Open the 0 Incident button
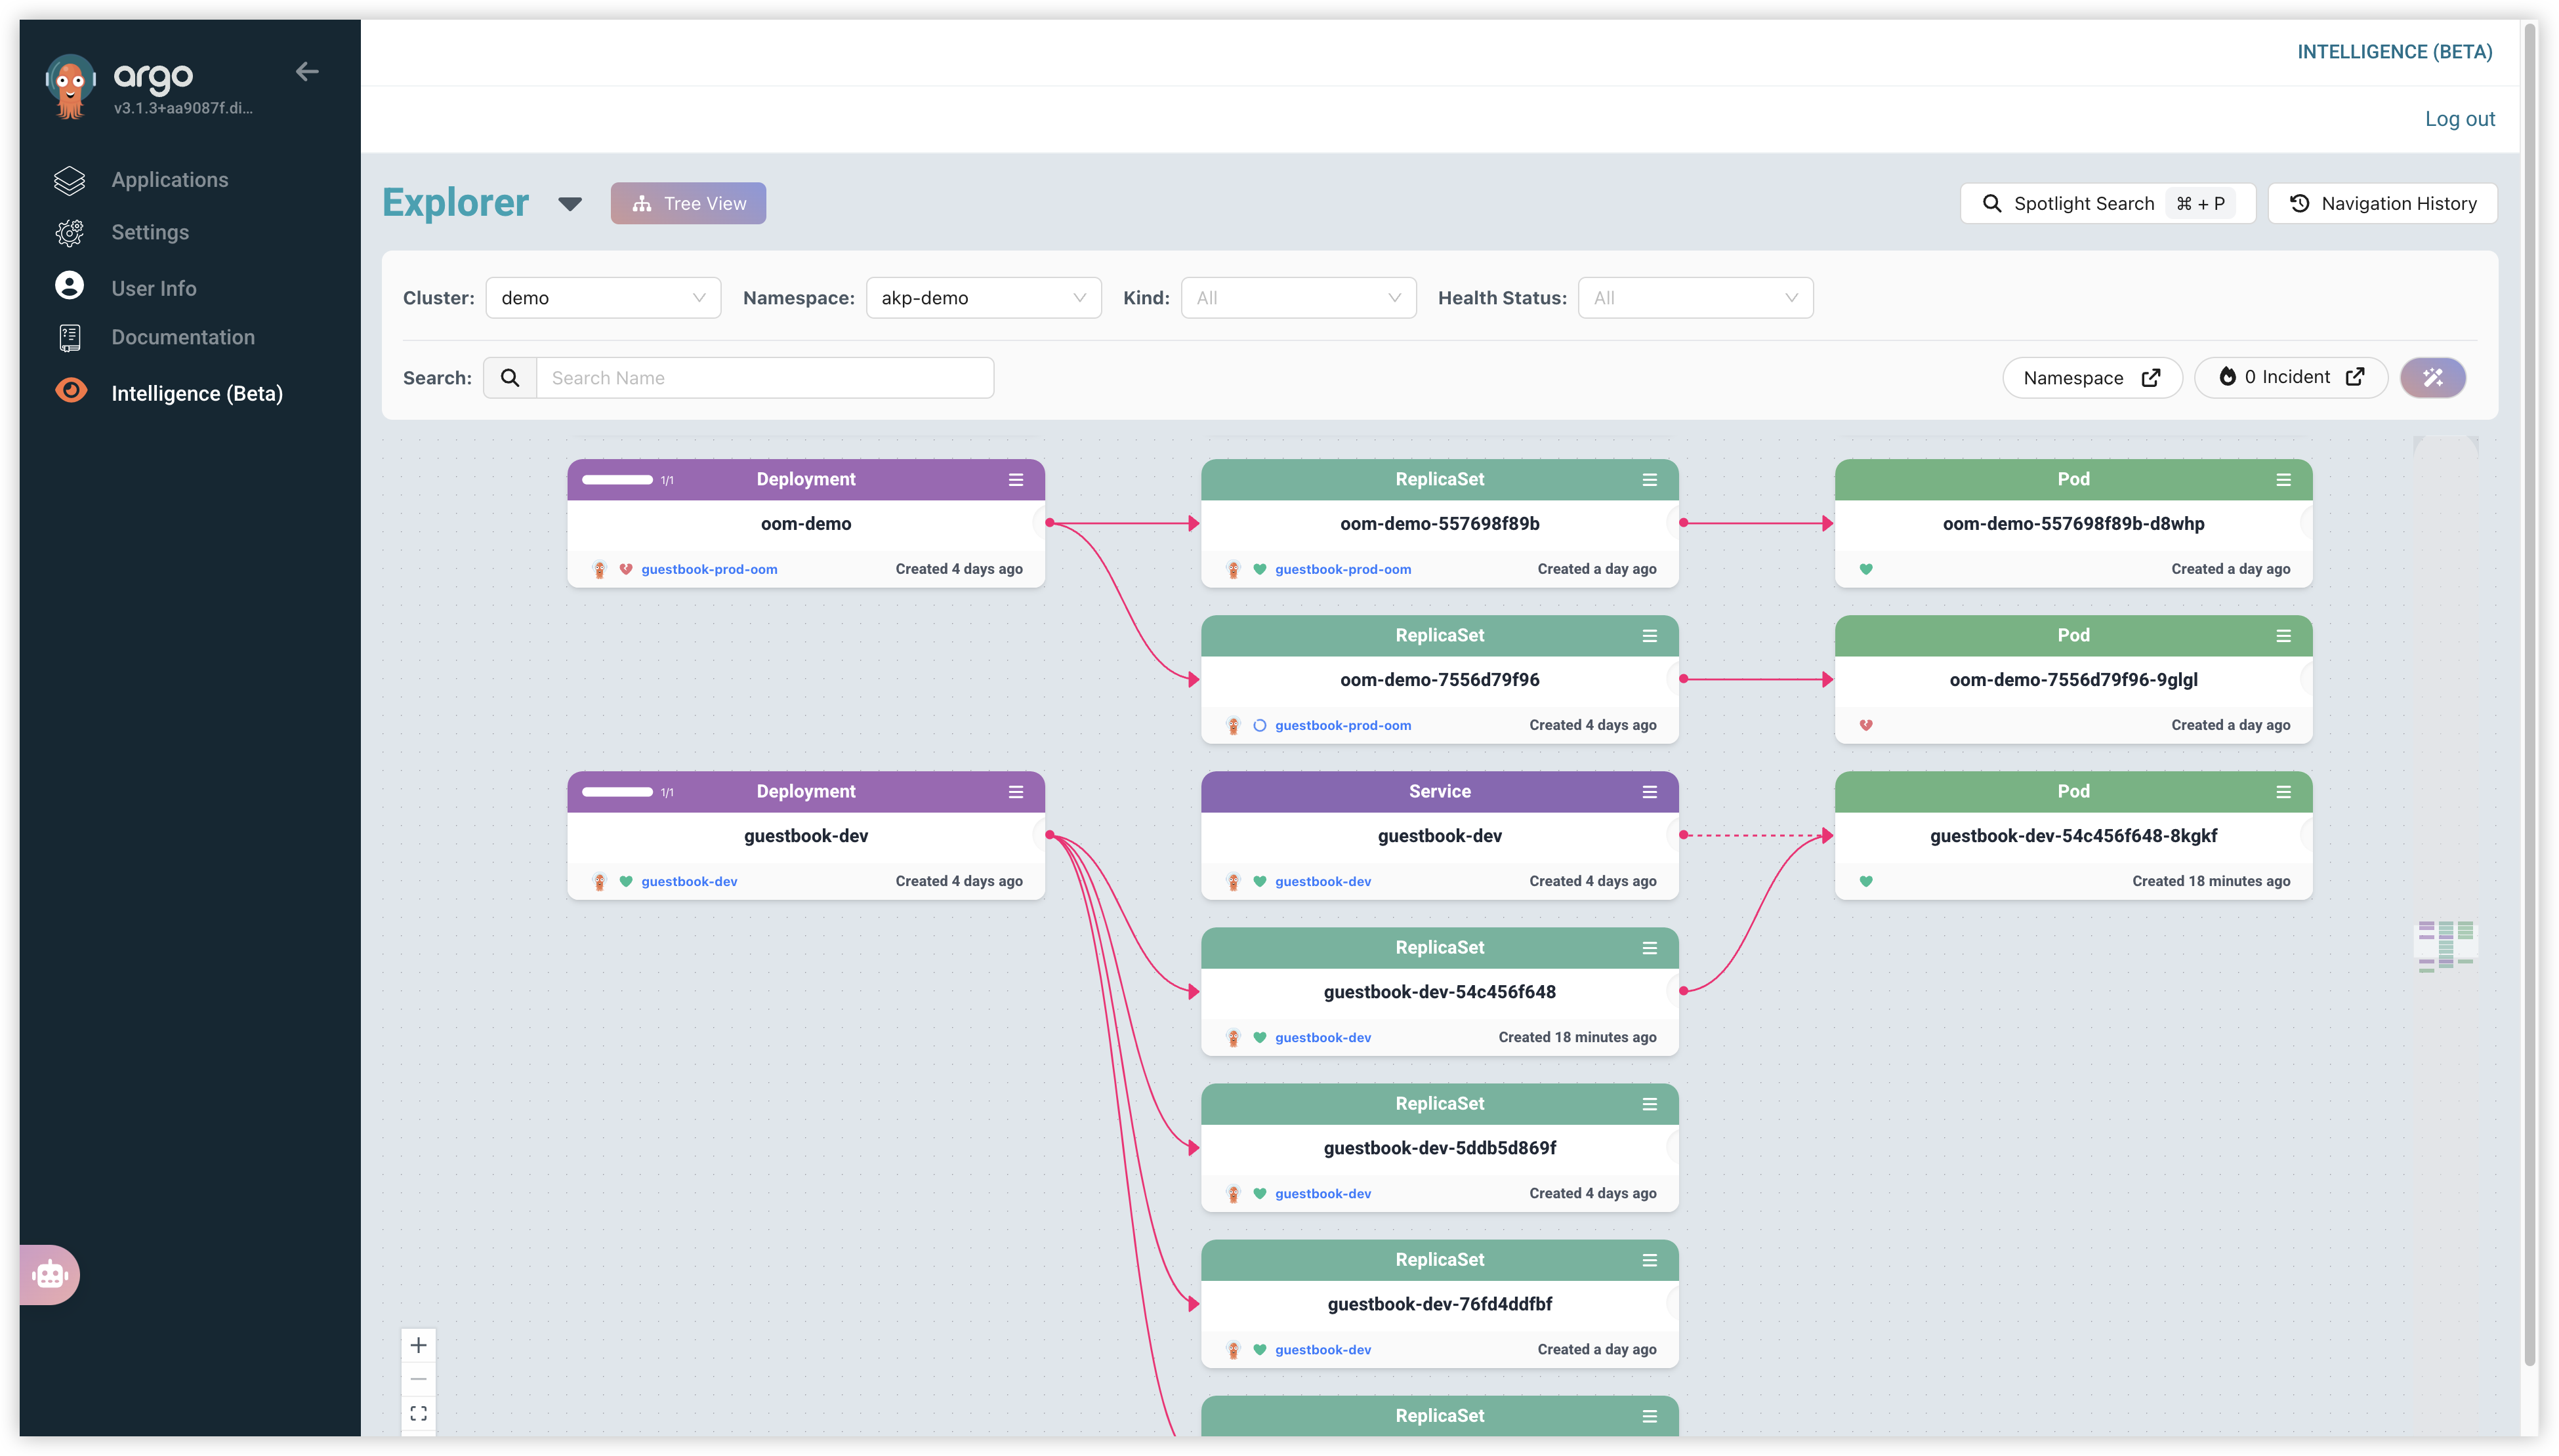 [2290, 377]
